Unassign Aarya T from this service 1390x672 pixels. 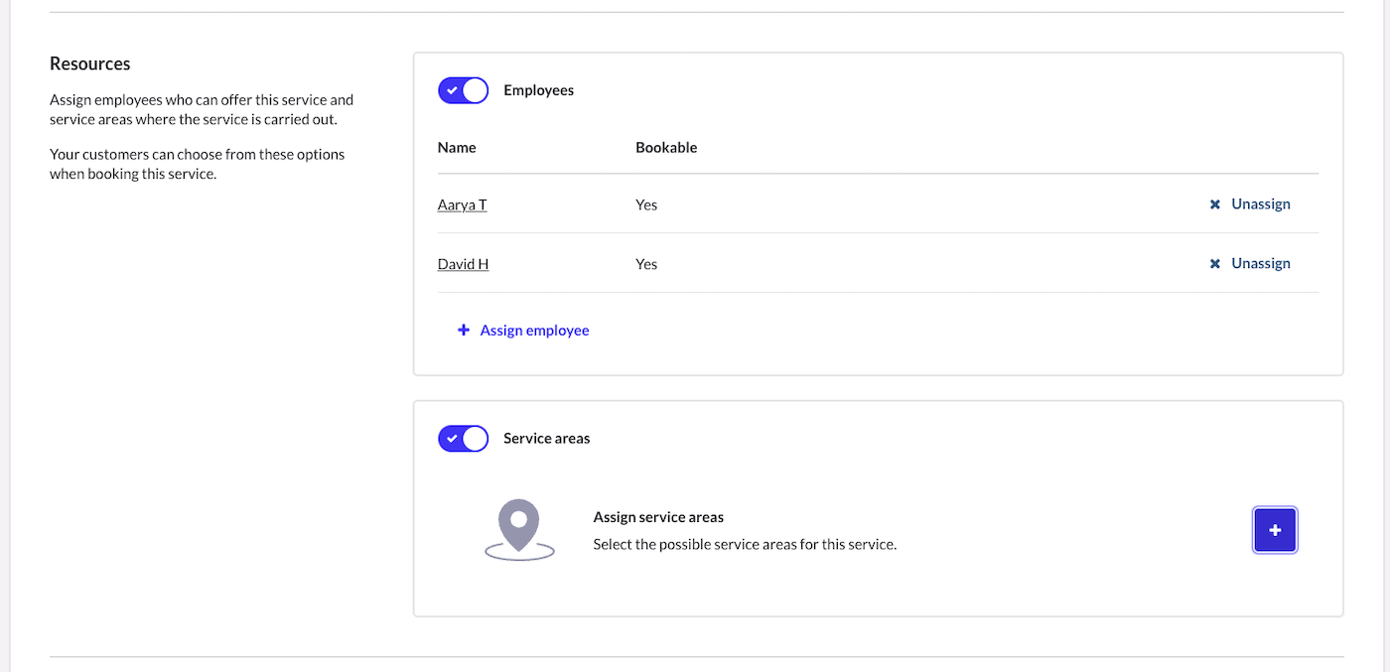coord(1260,203)
